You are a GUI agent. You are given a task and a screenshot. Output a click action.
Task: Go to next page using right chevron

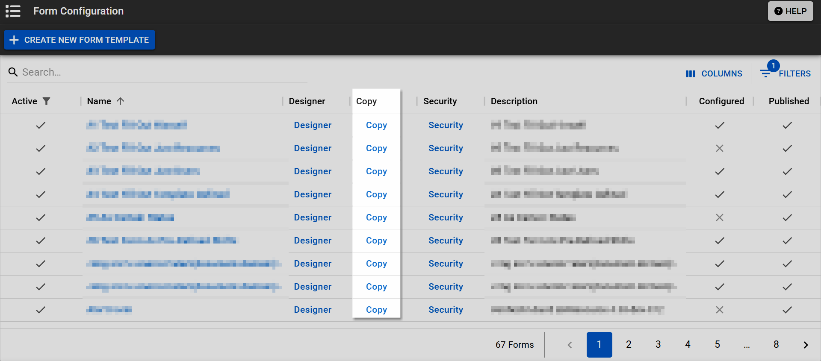pos(806,345)
